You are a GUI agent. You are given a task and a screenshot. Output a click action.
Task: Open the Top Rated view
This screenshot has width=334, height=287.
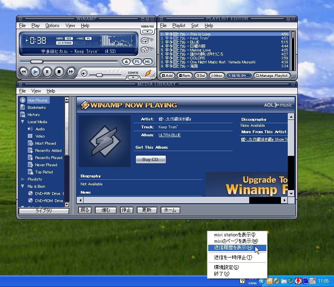coord(44,172)
